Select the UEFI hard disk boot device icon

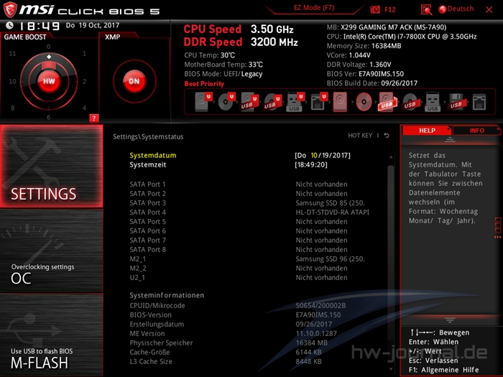pyautogui.click(x=203, y=102)
